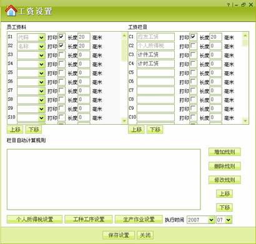This screenshot has height=244, width=256.
Task: Enable the 打印 checkbox for row C2
Action: (194, 46)
